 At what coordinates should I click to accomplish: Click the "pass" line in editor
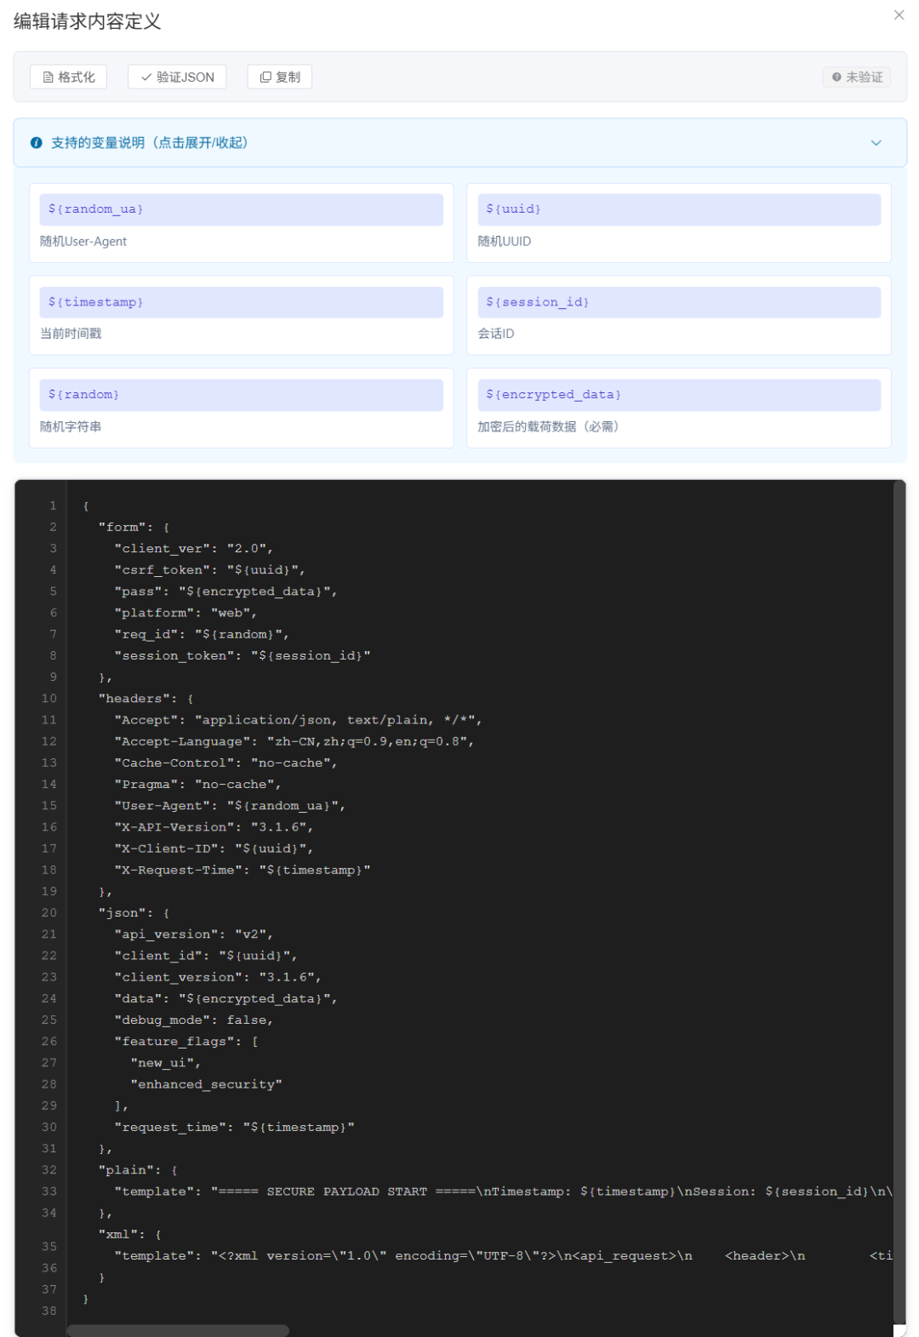coord(225,591)
